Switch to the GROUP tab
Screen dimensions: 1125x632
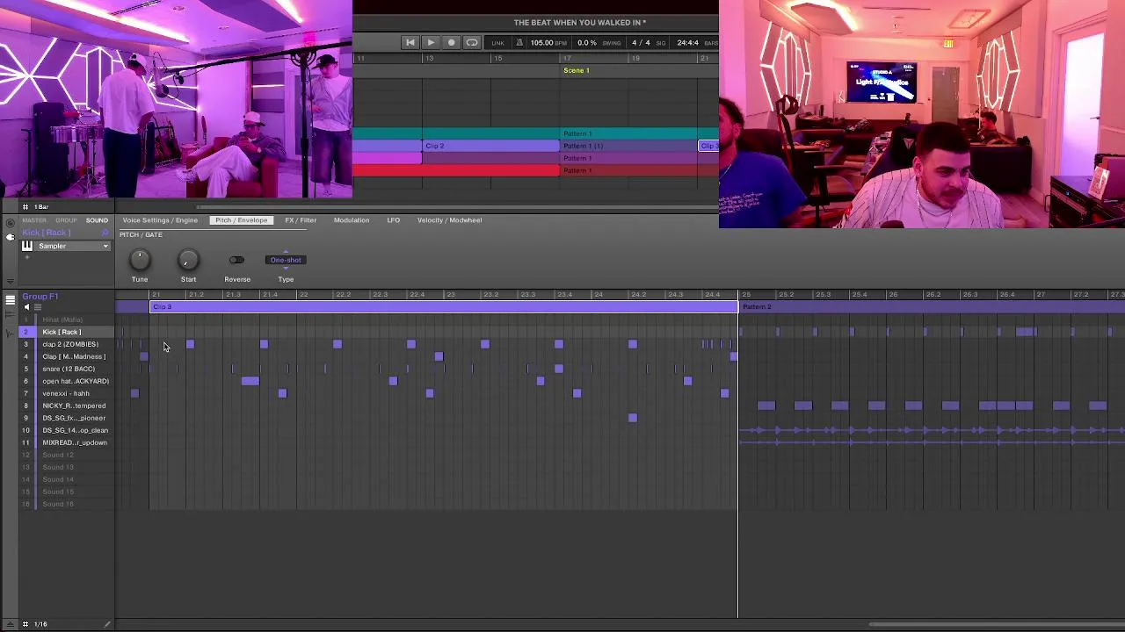pos(66,220)
